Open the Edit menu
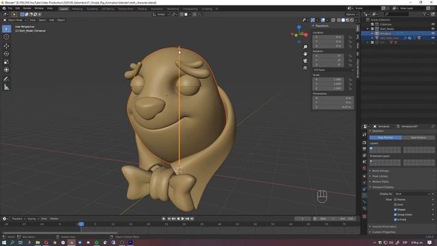Screen dimensions: 437x246 18,8
